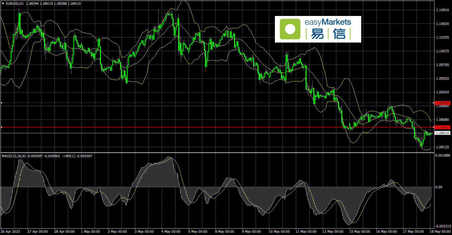Click the 1.08125 price axis label
The height and width of the screenshot is (235, 452).
click(x=443, y=147)
